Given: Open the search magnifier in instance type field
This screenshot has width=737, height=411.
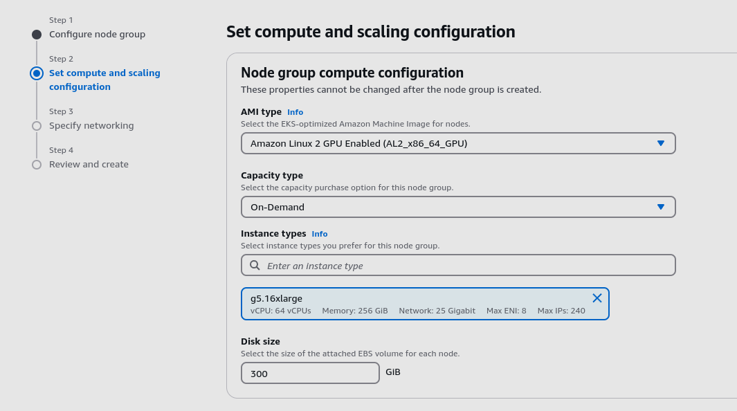Looking at the screenshot, I should [254, 265].
